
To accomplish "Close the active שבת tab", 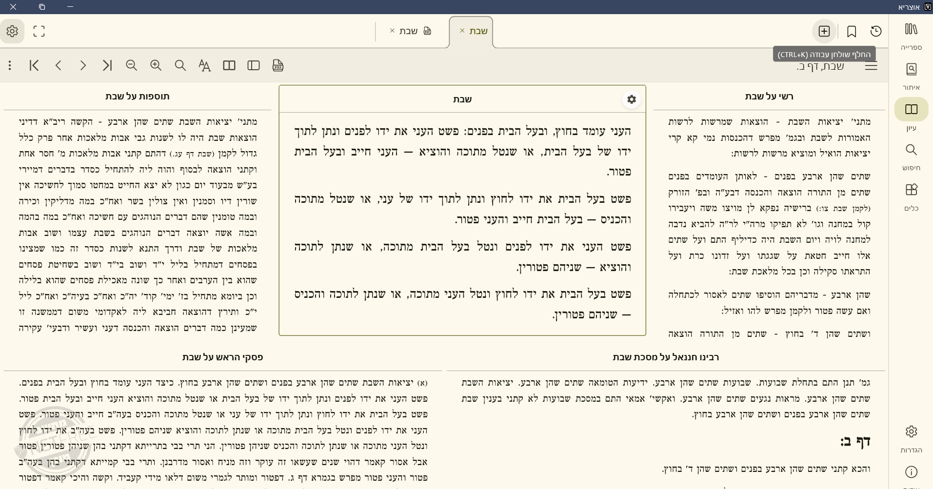I will (x=462, y=31).
